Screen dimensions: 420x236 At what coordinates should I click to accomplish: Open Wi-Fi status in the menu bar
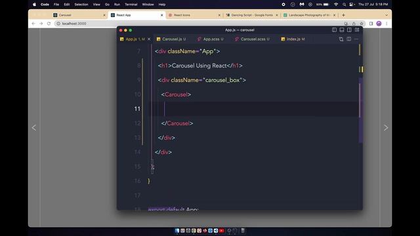pos(336,5)
